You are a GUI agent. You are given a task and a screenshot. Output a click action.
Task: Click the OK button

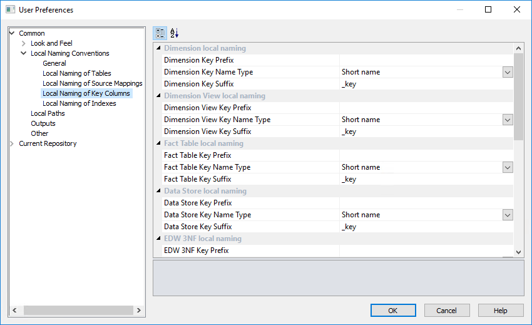[x=392, y=311]
